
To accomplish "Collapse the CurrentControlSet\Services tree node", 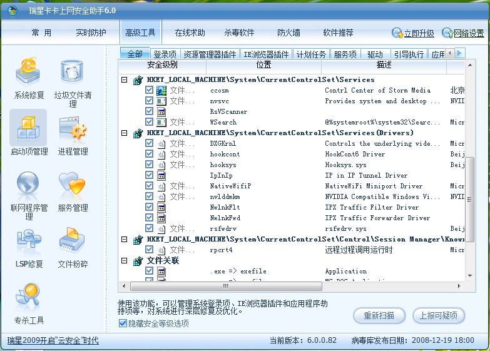I will [125, 79].
